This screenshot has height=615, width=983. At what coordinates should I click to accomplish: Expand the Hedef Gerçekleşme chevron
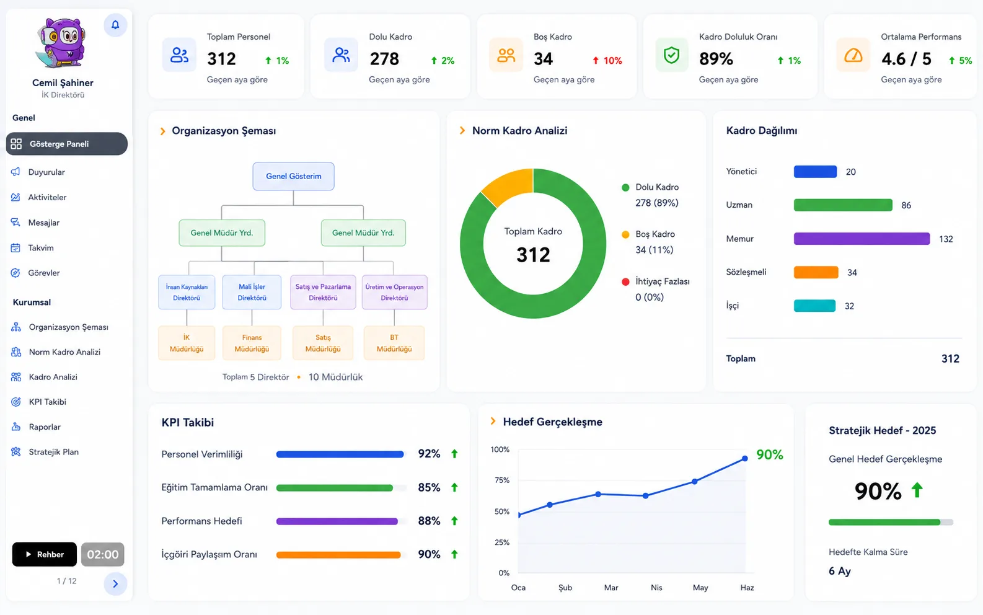pyautogui.click(x=493, y=421)
